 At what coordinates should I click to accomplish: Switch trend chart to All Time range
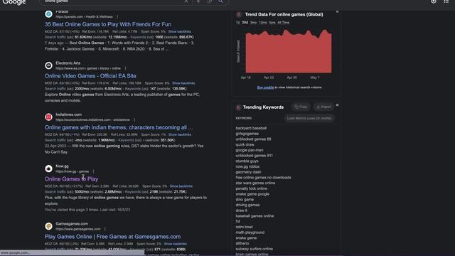coord(284,22)
